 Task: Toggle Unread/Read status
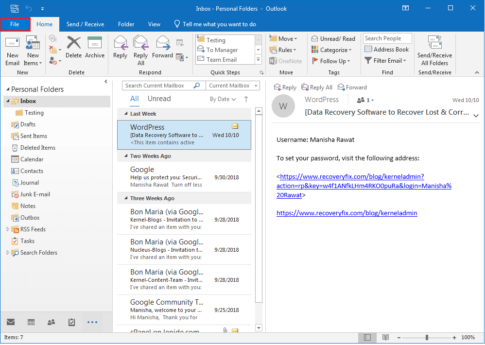pyautogui.click(x=333, y=39)
